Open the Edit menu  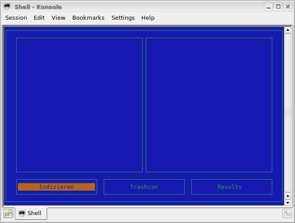click(39, 18)
